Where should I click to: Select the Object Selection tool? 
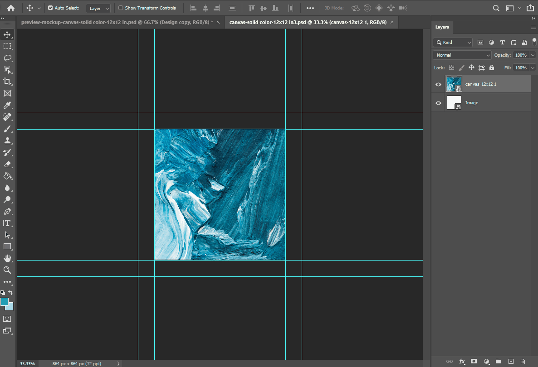7,70
